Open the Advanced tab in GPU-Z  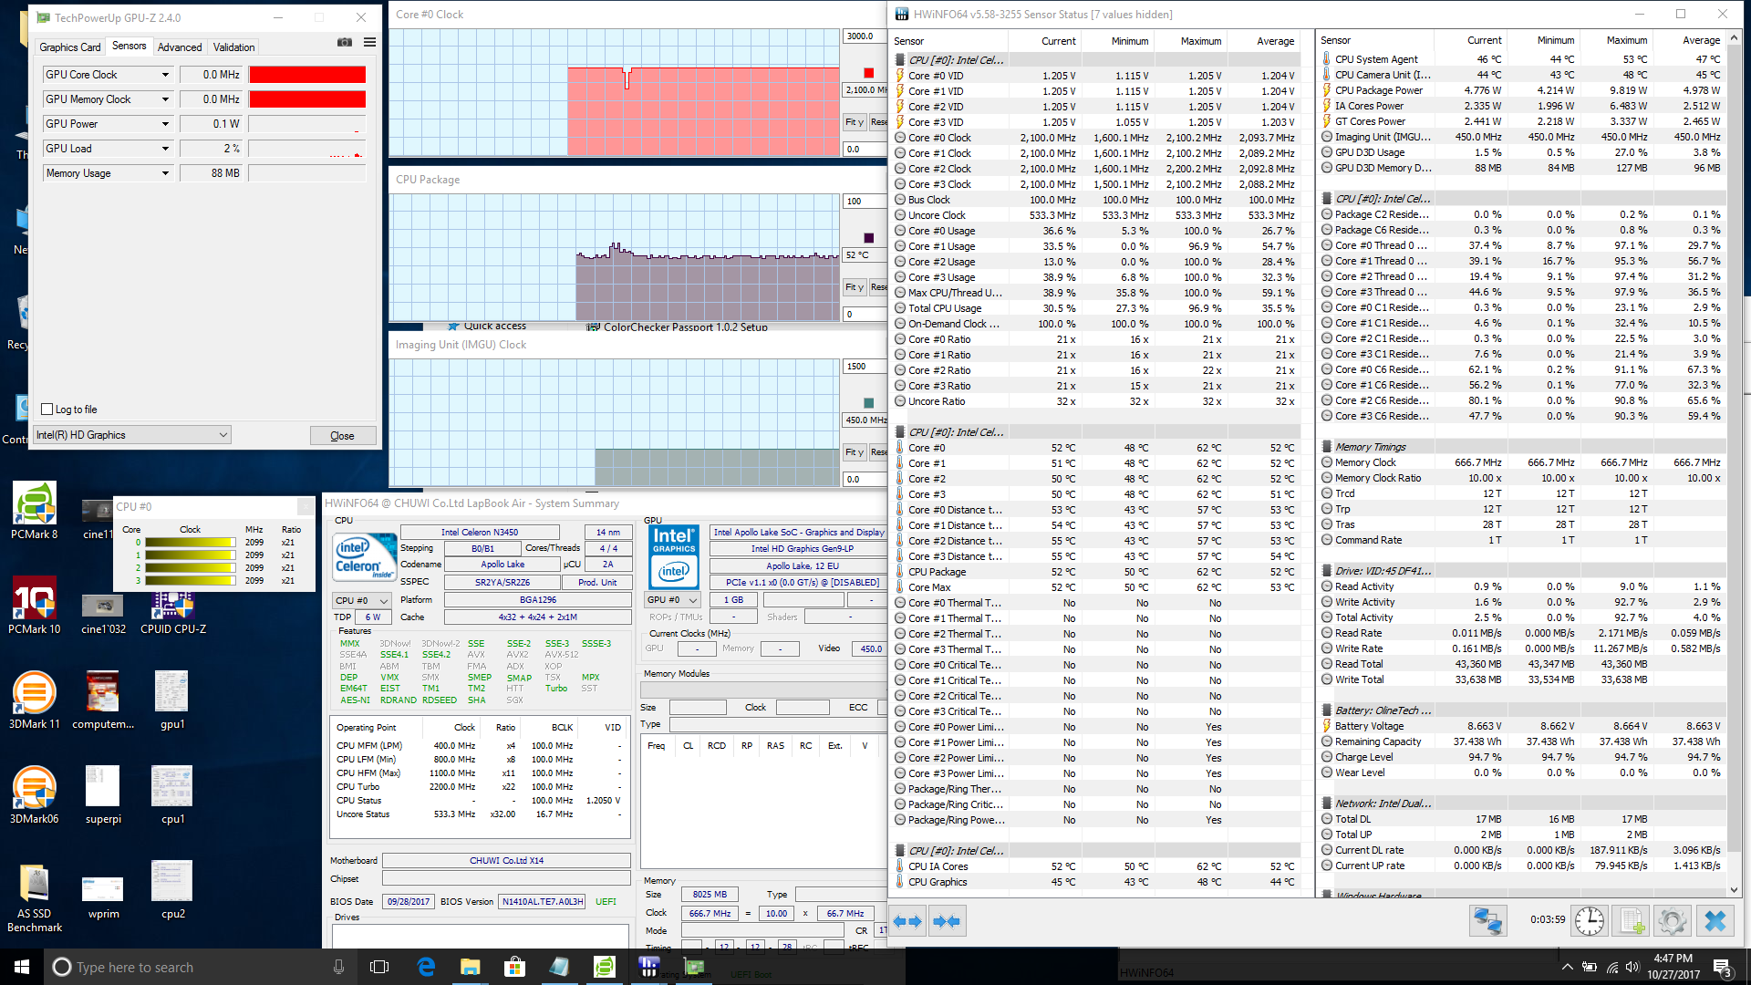pos(180,47)
